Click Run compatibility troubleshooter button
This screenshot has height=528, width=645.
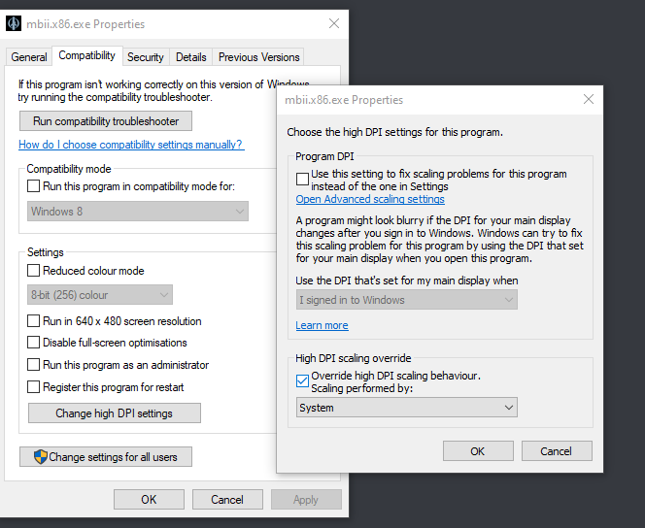pyautogui.click(x=106, y=121)
